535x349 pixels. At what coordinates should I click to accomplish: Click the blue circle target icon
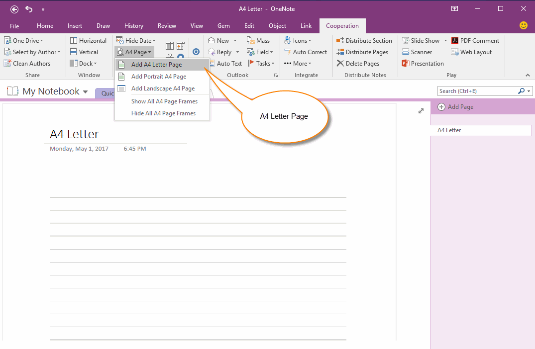pyautogui.click(x=196, y=52)
